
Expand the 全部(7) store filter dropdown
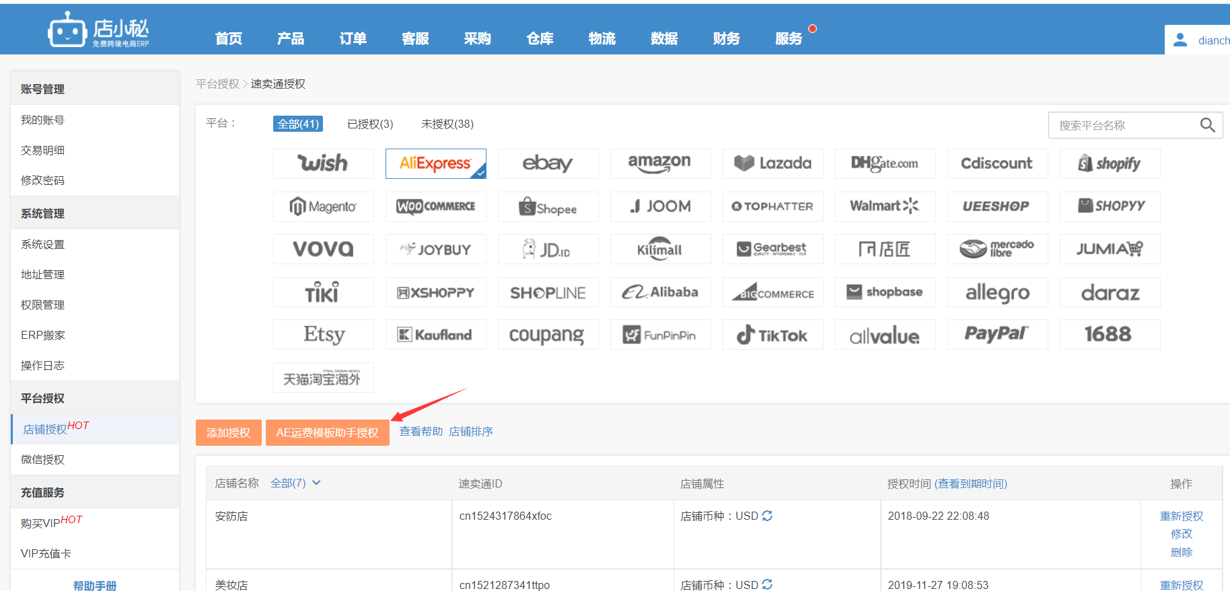(x=295, y=483)
